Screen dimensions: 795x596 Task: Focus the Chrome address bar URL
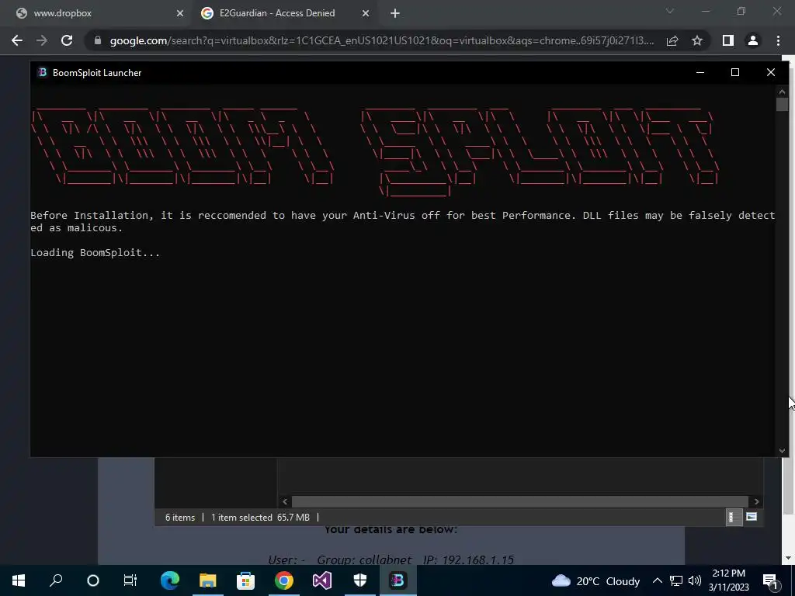[x=382, y=40]
